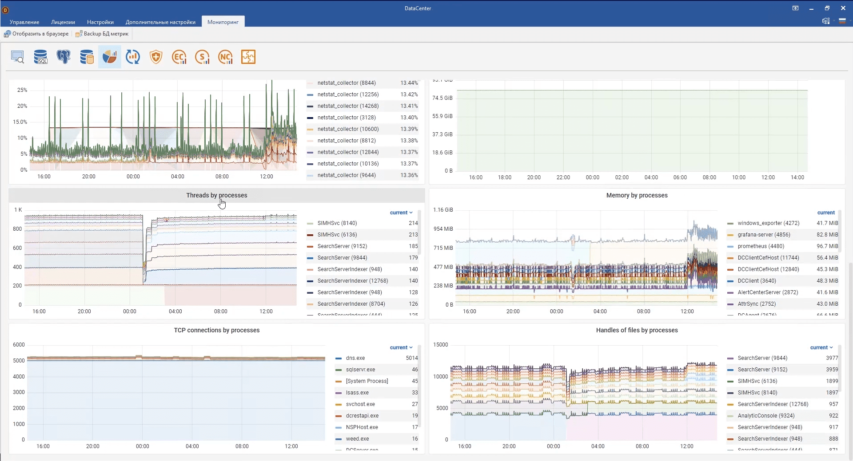Toggle netstat_collector (8844) legend series
Image resolution: width=853 pixels, height=461 pixels.
point(347,83)
